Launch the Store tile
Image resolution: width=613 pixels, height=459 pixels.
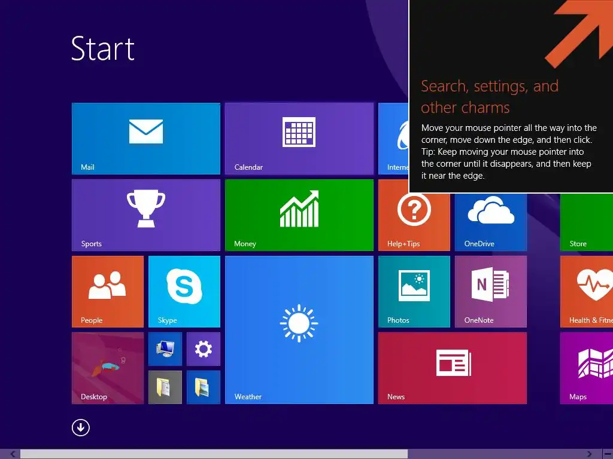point(587,222)
